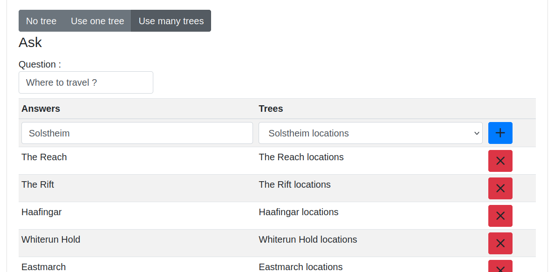Remove the Whiterun Hold answer row
The image size is (554, 272).
pos(500,243)
